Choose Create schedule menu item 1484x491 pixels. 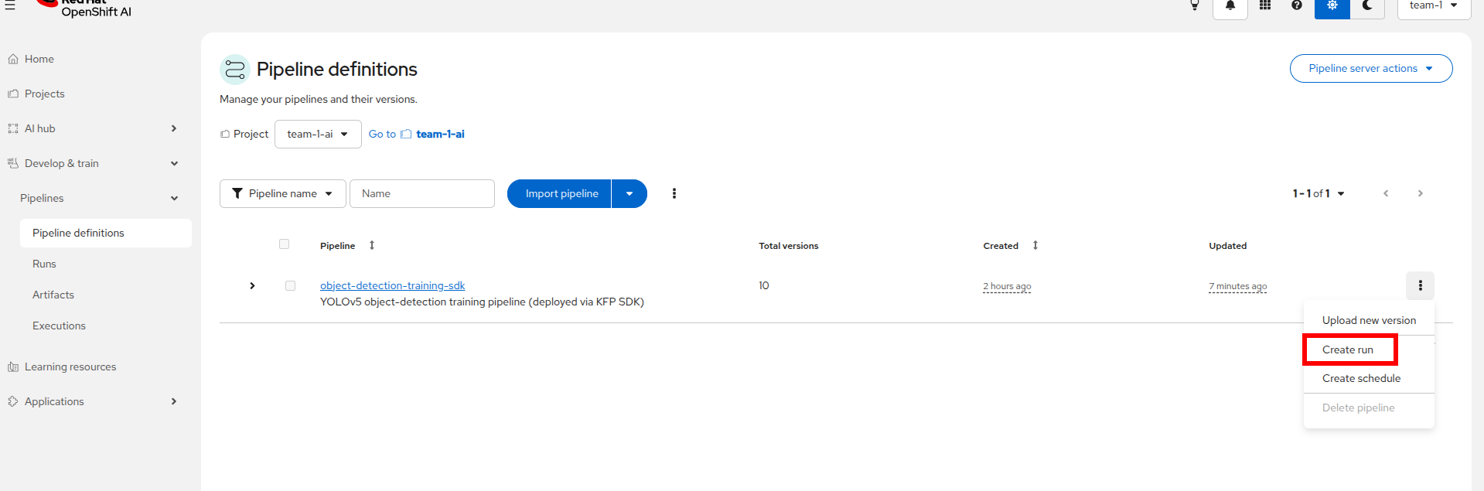coord(1369,378)
